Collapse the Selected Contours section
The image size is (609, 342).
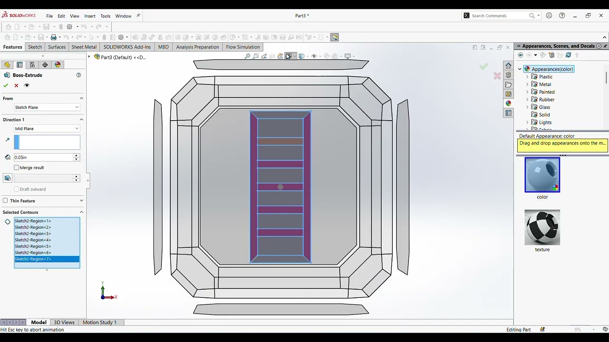pos(81,212)
